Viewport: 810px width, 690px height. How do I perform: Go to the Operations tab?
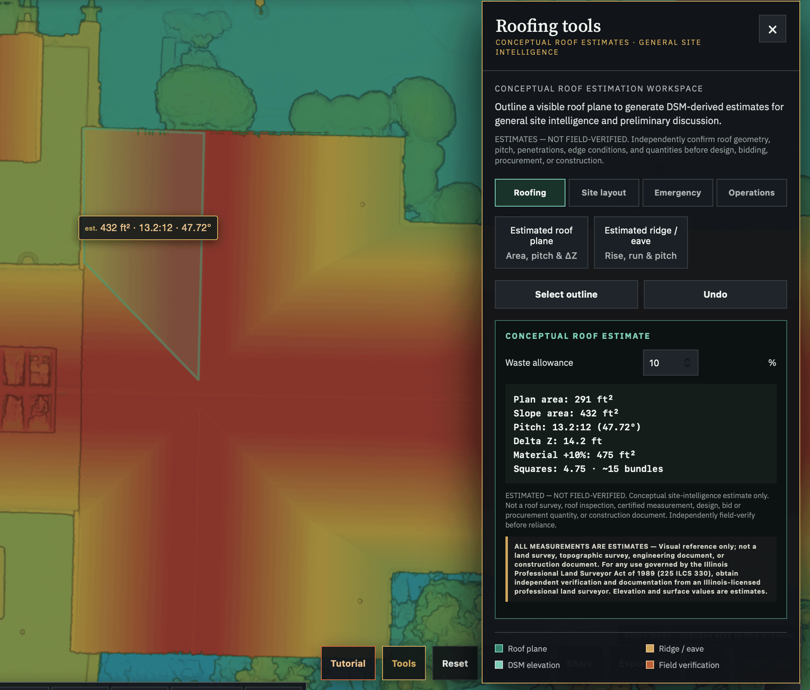point(751,193)
